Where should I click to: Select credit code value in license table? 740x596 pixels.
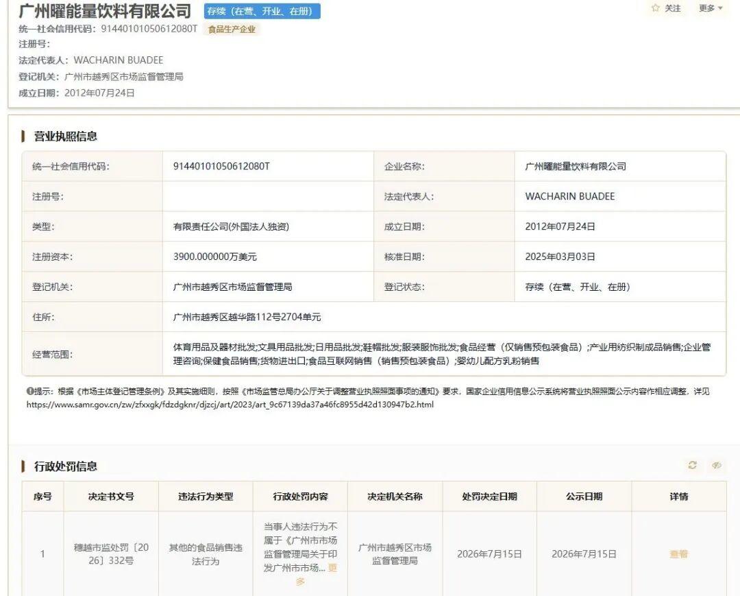point(221,166)
